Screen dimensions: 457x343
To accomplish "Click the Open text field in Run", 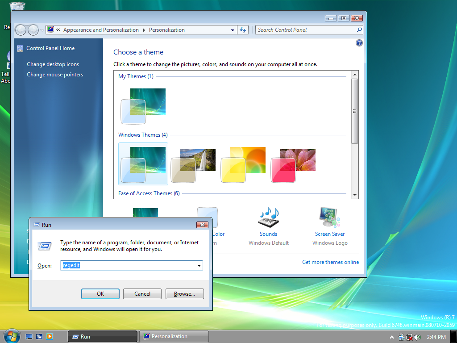I will point(128,265).
